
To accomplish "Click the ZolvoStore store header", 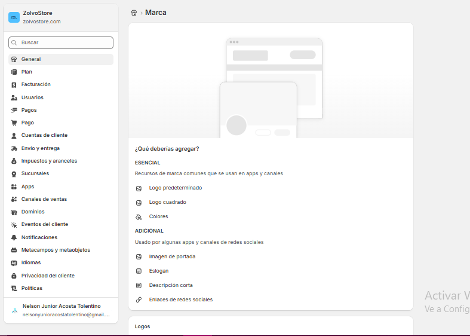I will [61, 17].
